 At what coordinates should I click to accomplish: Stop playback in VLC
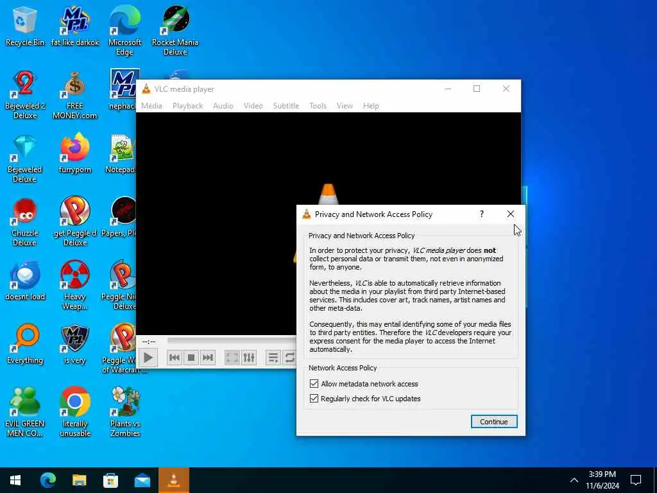pyautogui.click(x=191, y=358)
